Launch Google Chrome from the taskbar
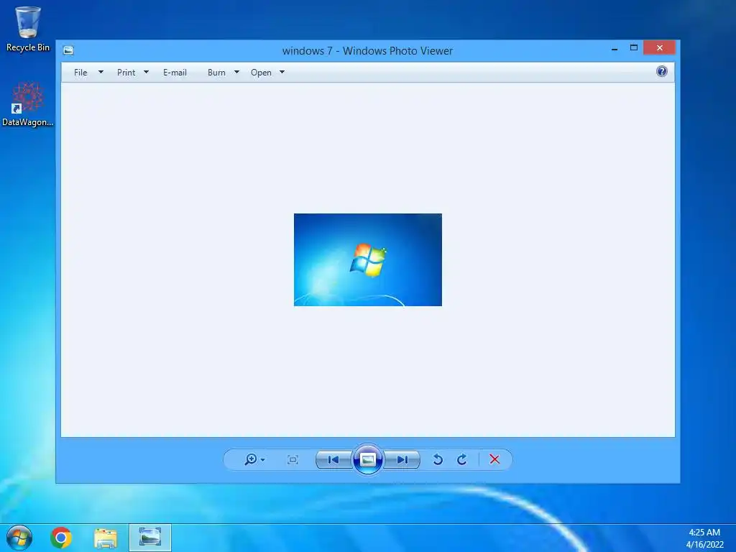 coord(61,538)
